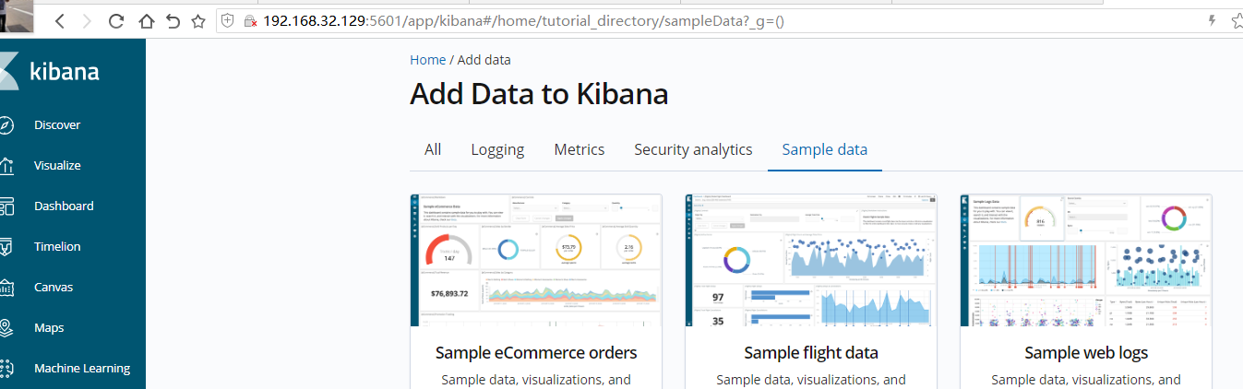1243x389 pixels.
Task: Open Discover from the compass icon
Action: 6,125
